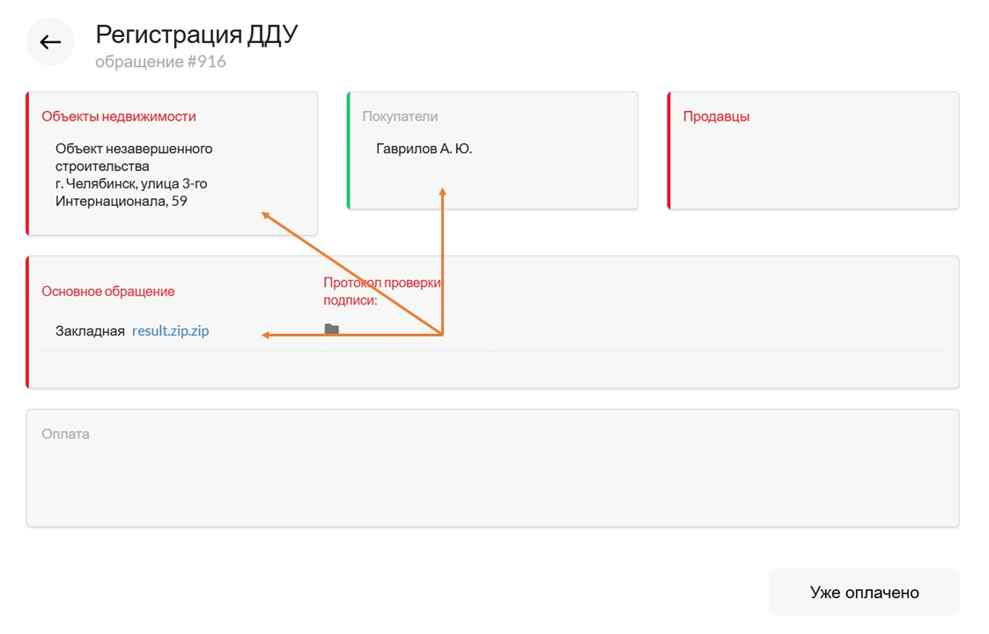Image resolution: width=989 pixels, height=634 pixels.
Task: Click the Покупатели card heading
Action: tap(400, 116)
